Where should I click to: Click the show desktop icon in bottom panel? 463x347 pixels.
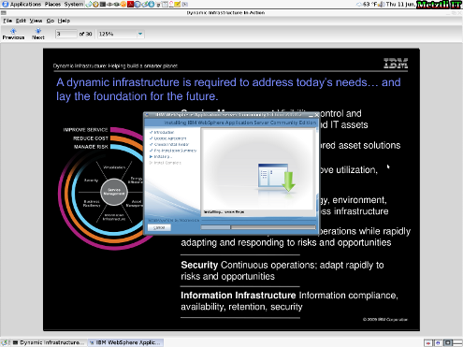click(x=6, y=342)
